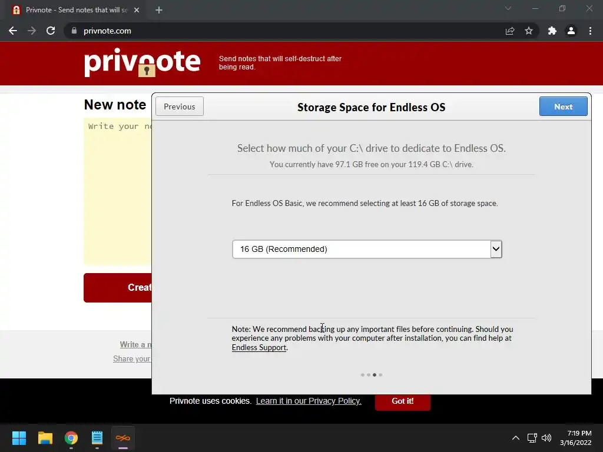This screenshot has width=603, height=452.
Task: Reload the Privnote page
Action: tap(51, 31)
